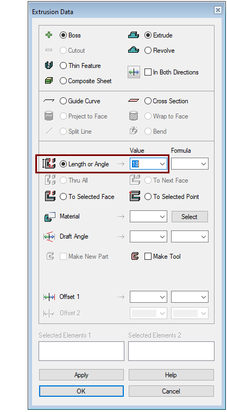
Task: Click the Extrude shape icon
Action: pyautogui.click(x=134, y=35)
